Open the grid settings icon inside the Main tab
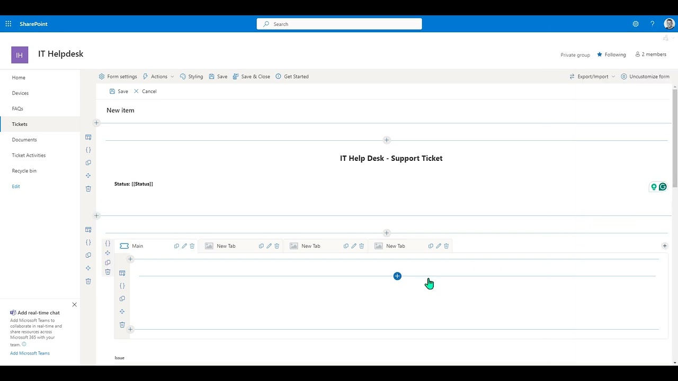 (122, 273)
